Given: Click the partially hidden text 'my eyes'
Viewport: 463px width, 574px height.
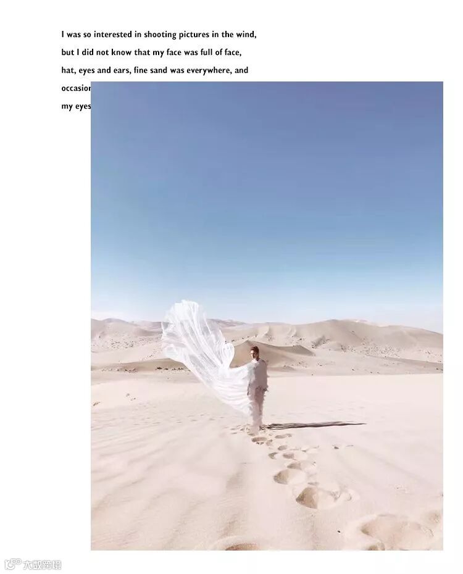Looking at the screenshot, I should 76,106.
